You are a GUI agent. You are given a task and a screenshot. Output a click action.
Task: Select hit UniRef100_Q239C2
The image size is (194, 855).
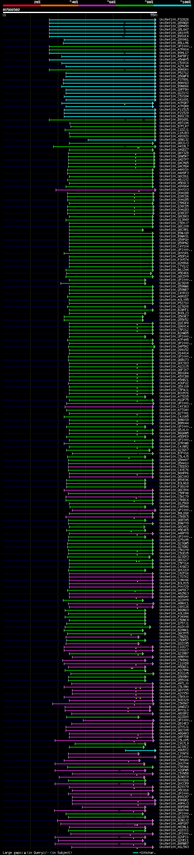(x=174, y=746)
